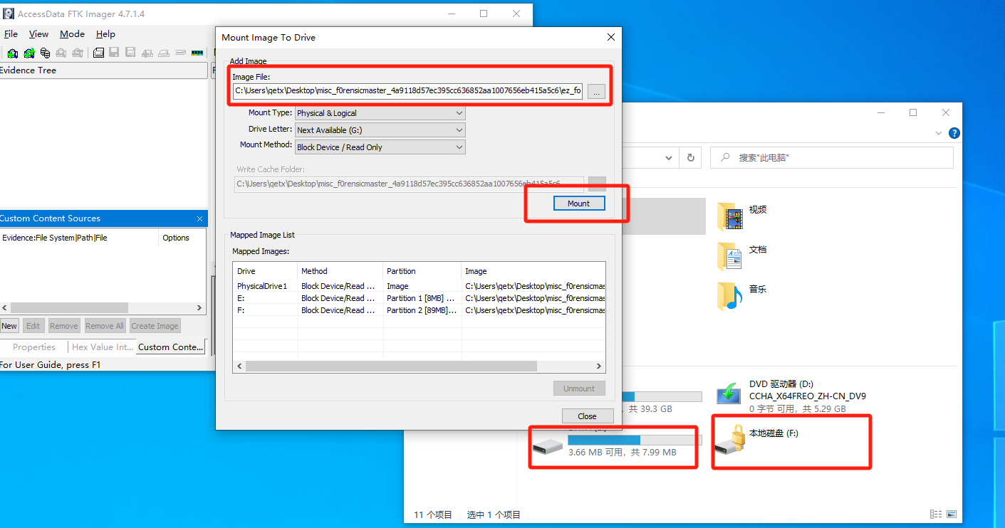Image resolution: width=1005 pixels, height=528 pixels.
Task: Click the Image column header
Action: [533, 271]
